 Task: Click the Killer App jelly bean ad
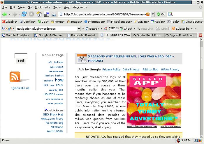(x=154, y=99)
